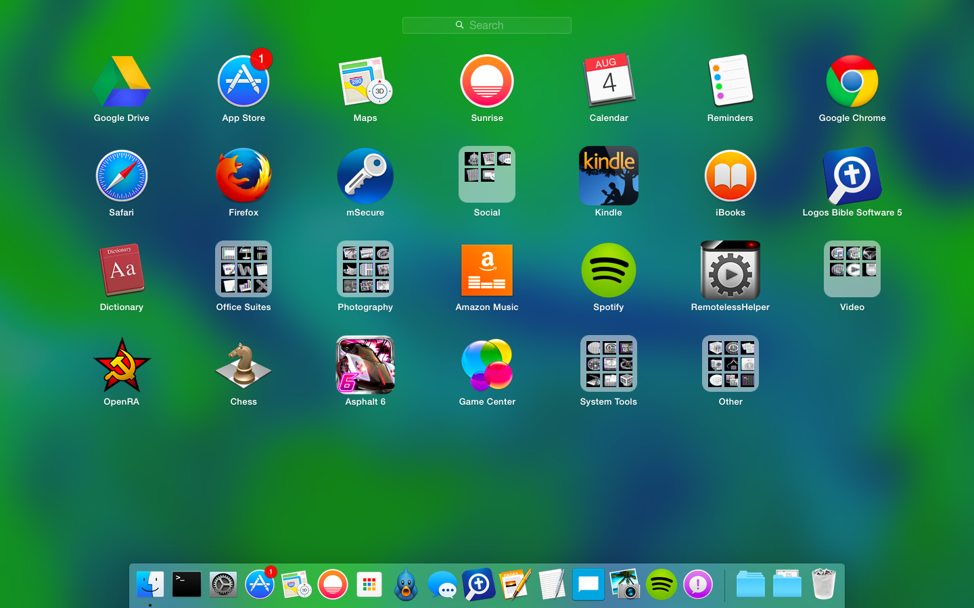Screen dimensions: 974x608
Task: Launch Asphalt 6 racing game
Action: click(365, 365)
